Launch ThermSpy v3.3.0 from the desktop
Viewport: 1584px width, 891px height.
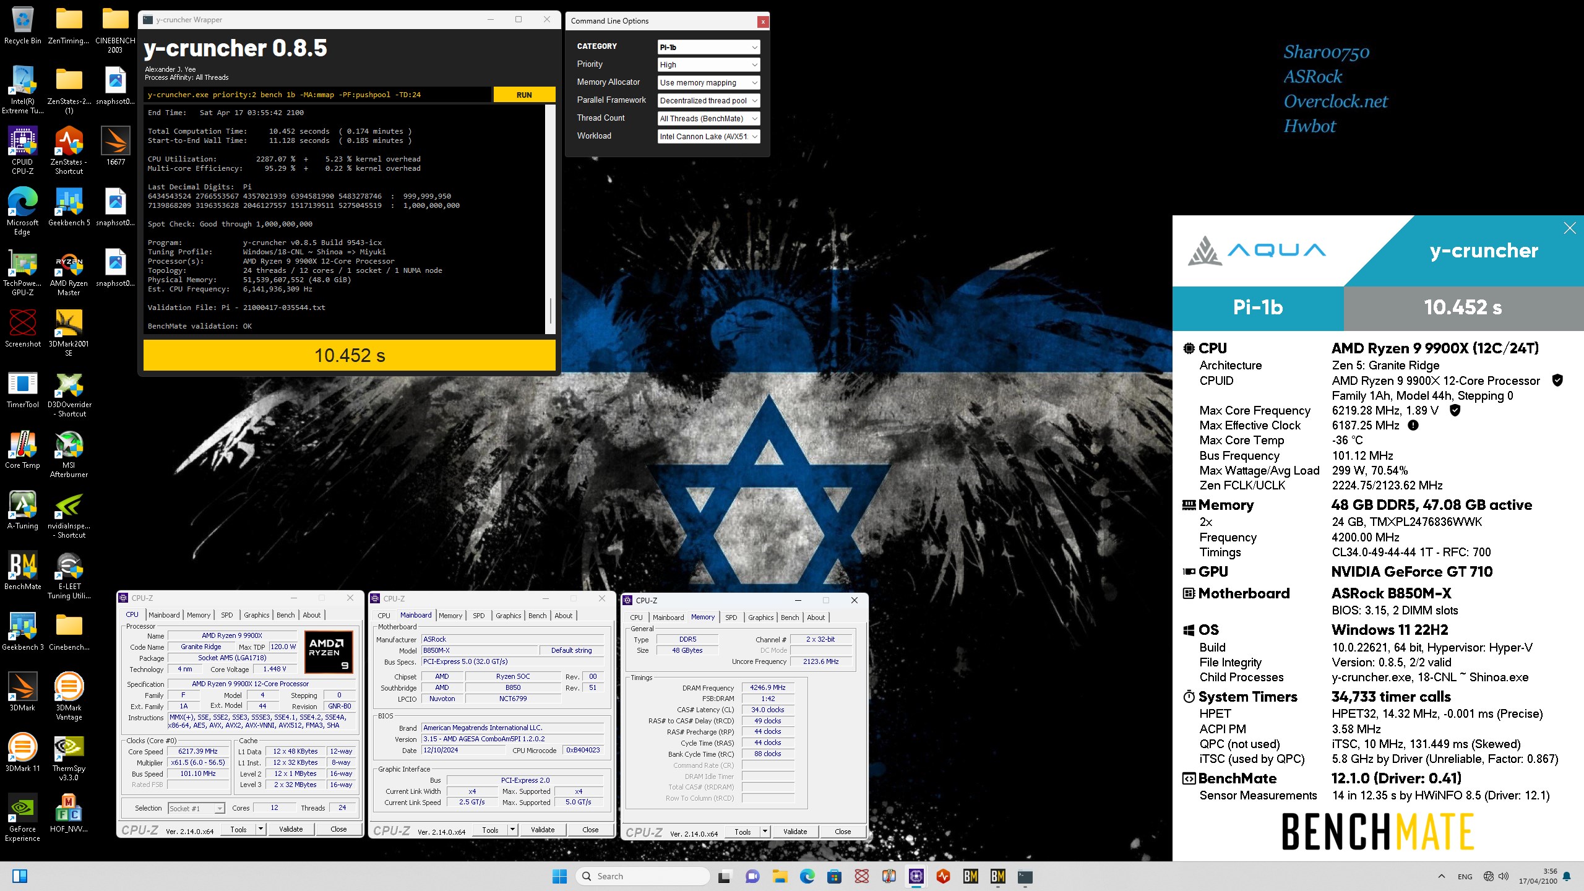coord(69,757)
